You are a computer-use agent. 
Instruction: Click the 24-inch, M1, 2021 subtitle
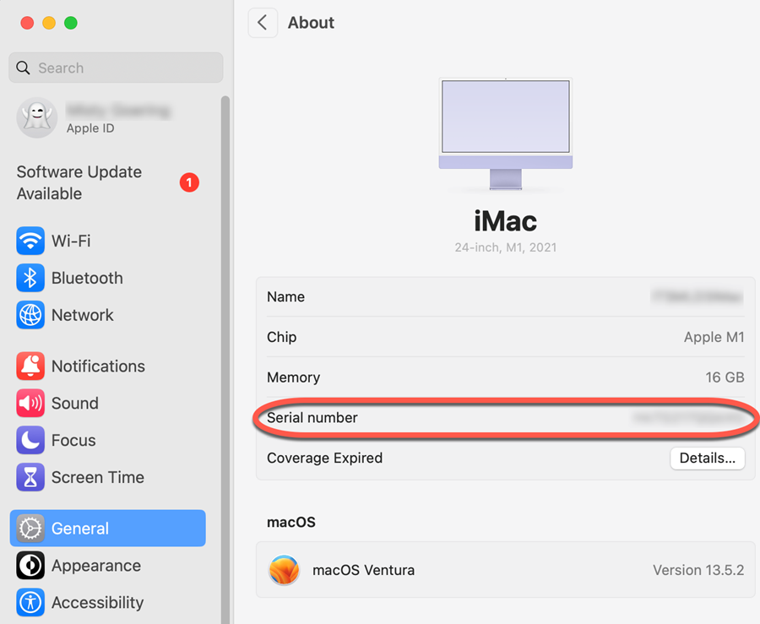(x=506, y=247)
